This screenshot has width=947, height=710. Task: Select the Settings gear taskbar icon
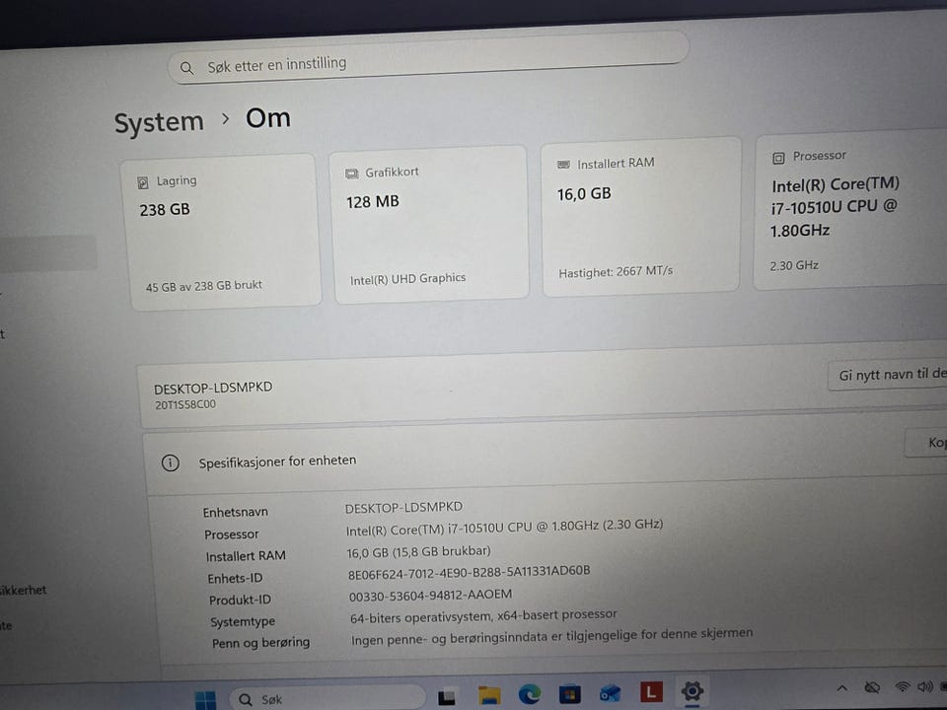click(692, 690)
